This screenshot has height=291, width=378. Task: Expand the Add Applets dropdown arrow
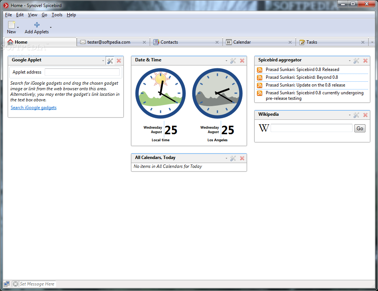(51, 27)
